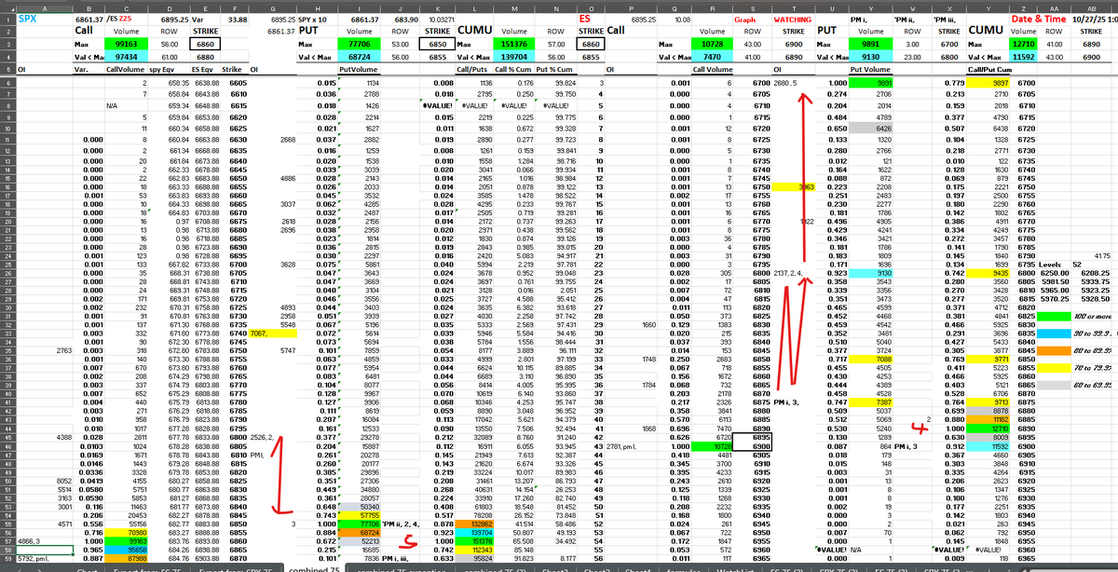1118x572 pixels.
Task: Select the boxed 6850 put strike cell
Action: pos(438,44)
